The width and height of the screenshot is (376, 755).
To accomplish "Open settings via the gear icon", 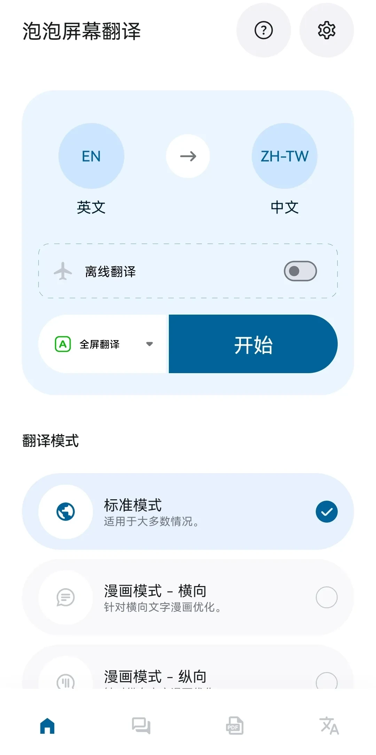I will pos(327,30).
